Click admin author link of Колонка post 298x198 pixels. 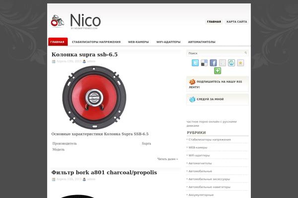(91, 61)
